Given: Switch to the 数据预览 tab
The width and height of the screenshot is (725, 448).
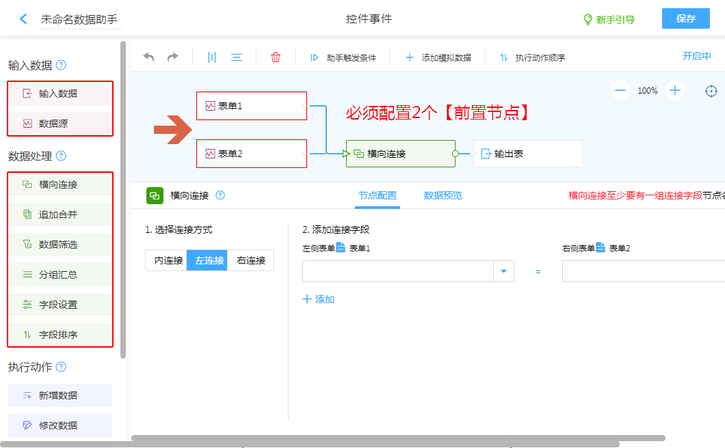Looking at the screenshot, I should [x=443, y=195].
